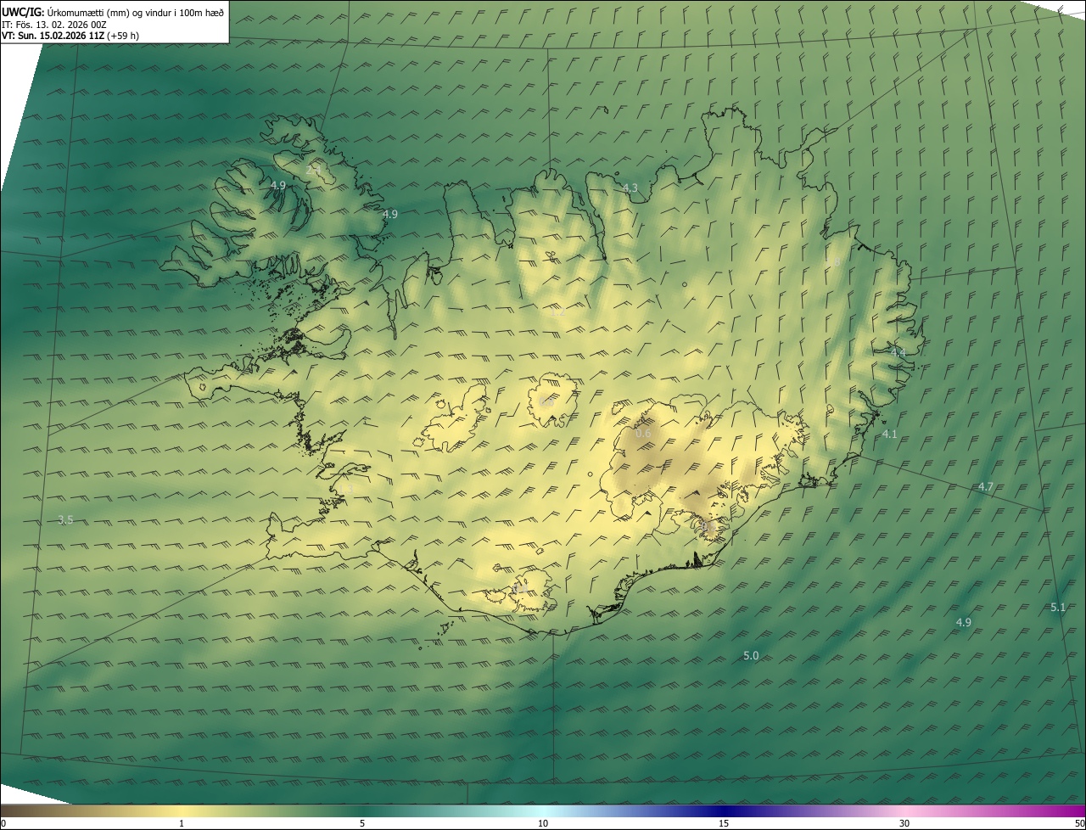Click the colour scale tick labelled 50

[1079, 823]
